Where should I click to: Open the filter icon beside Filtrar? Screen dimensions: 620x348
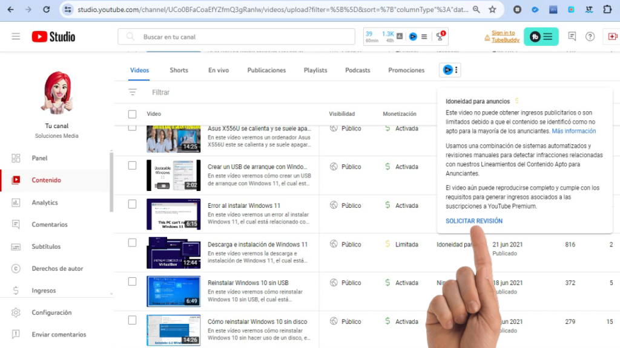point(133,92)
